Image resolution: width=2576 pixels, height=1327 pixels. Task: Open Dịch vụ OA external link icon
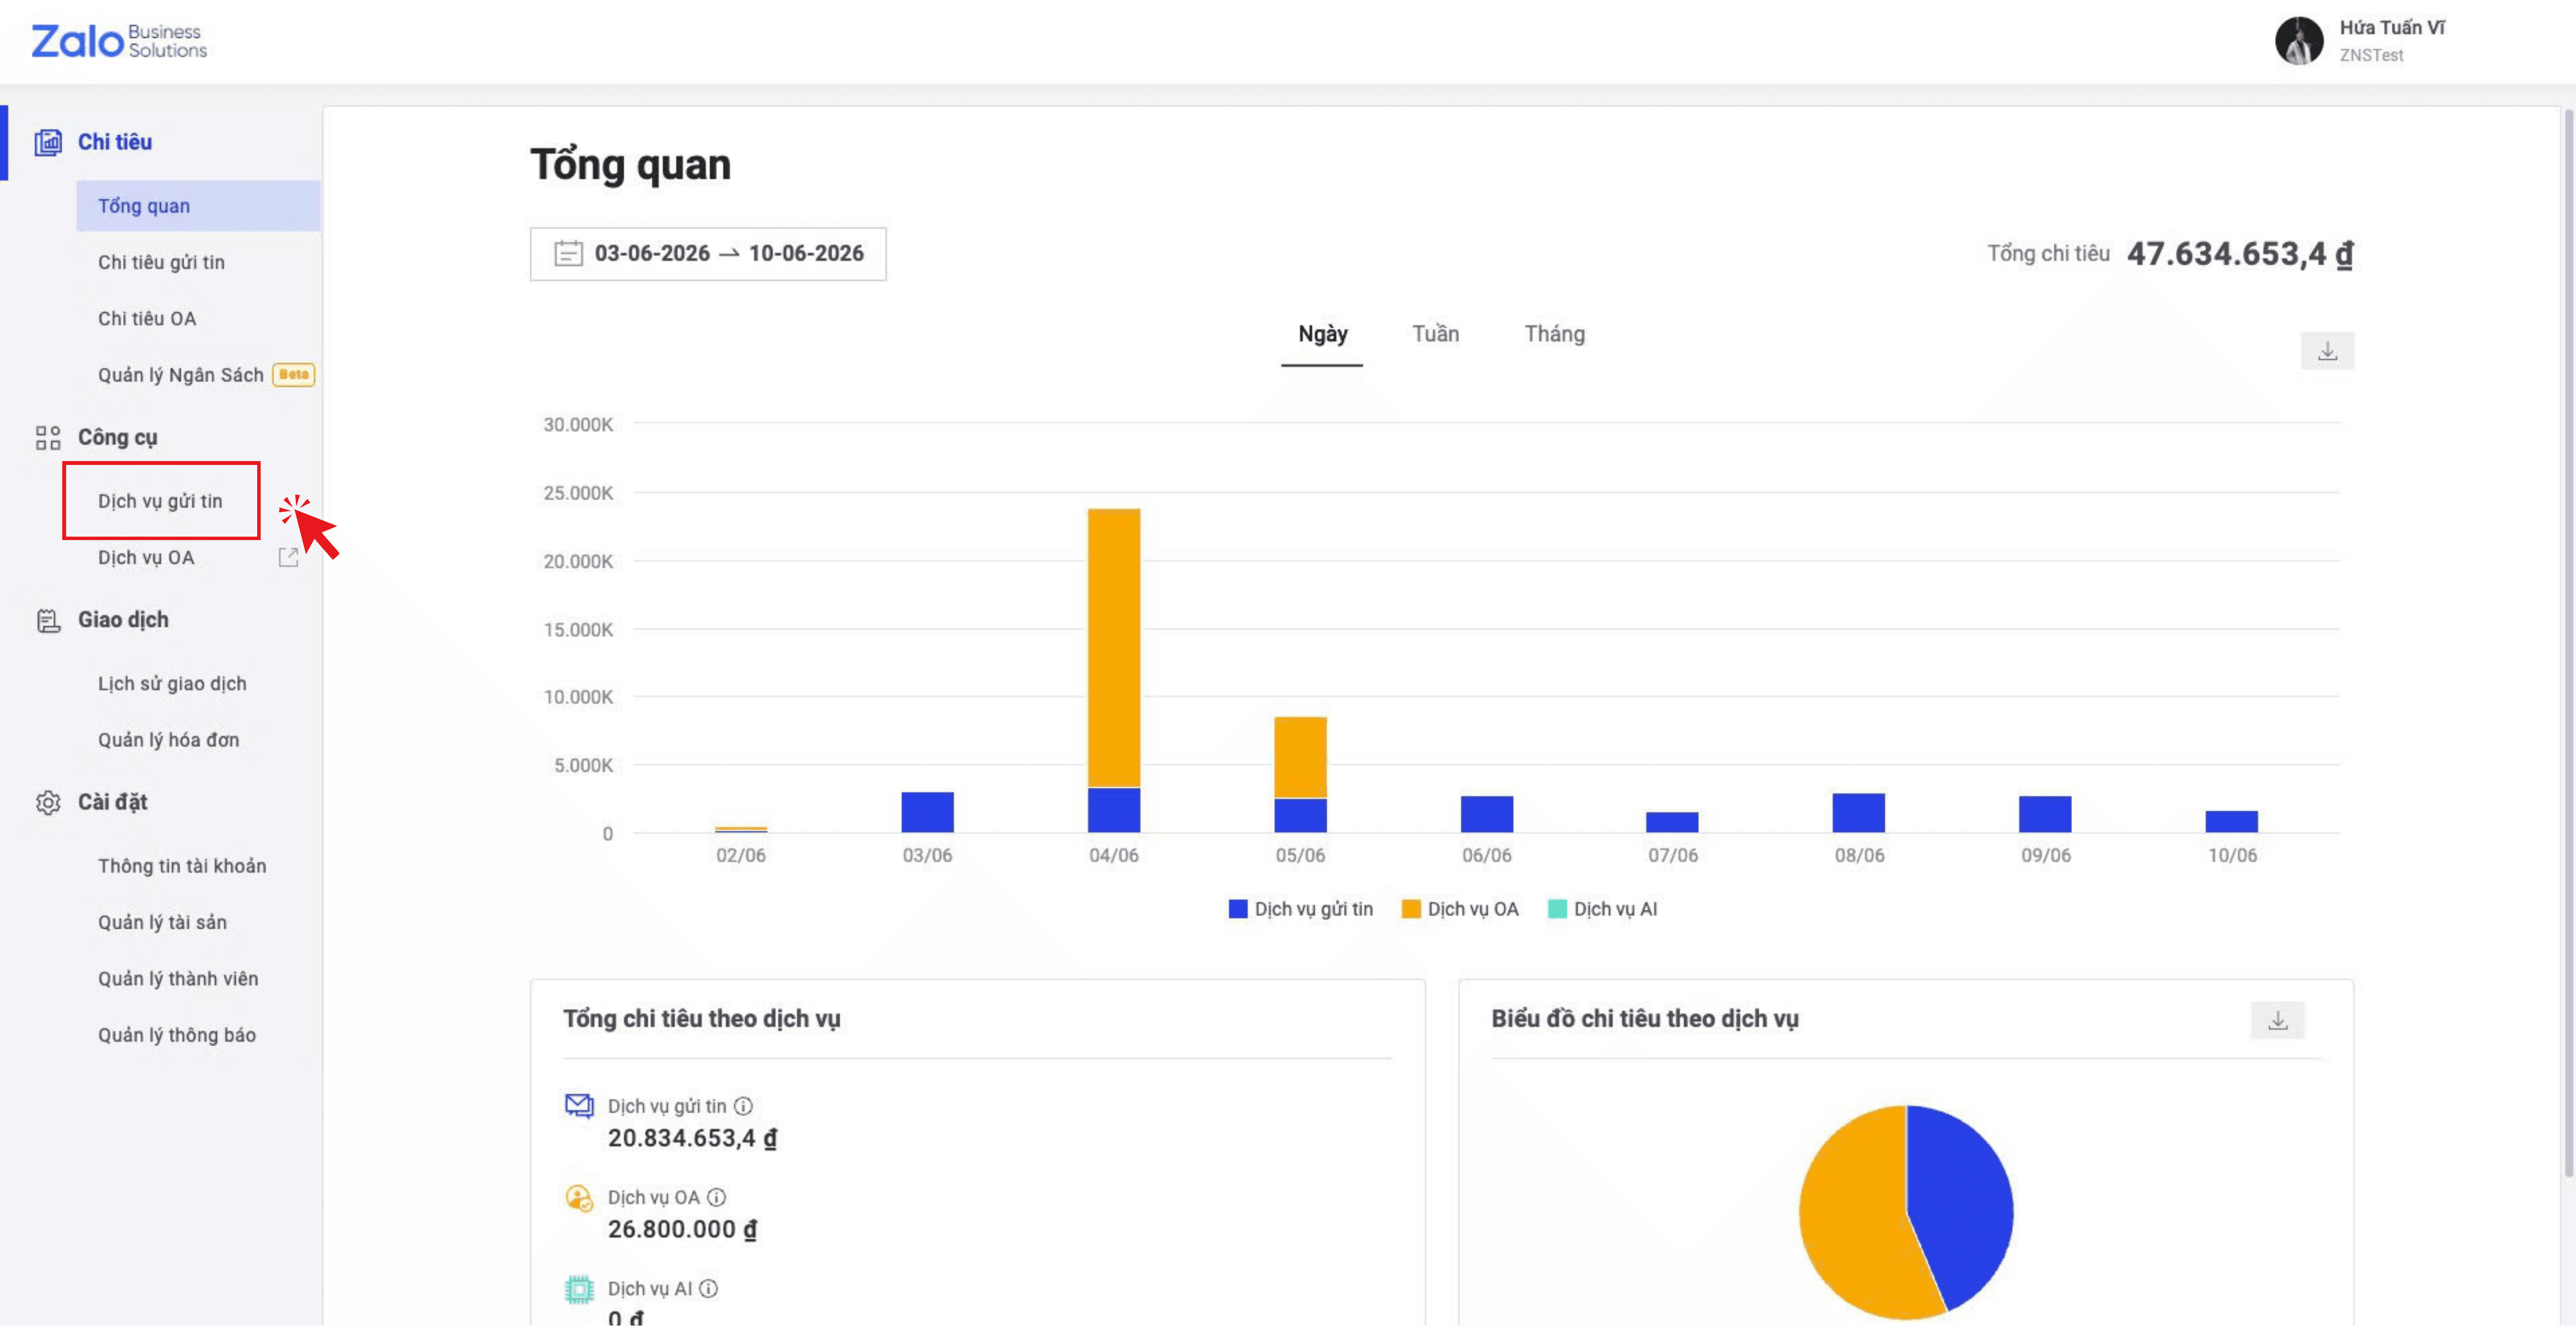[x=288, y=557]
